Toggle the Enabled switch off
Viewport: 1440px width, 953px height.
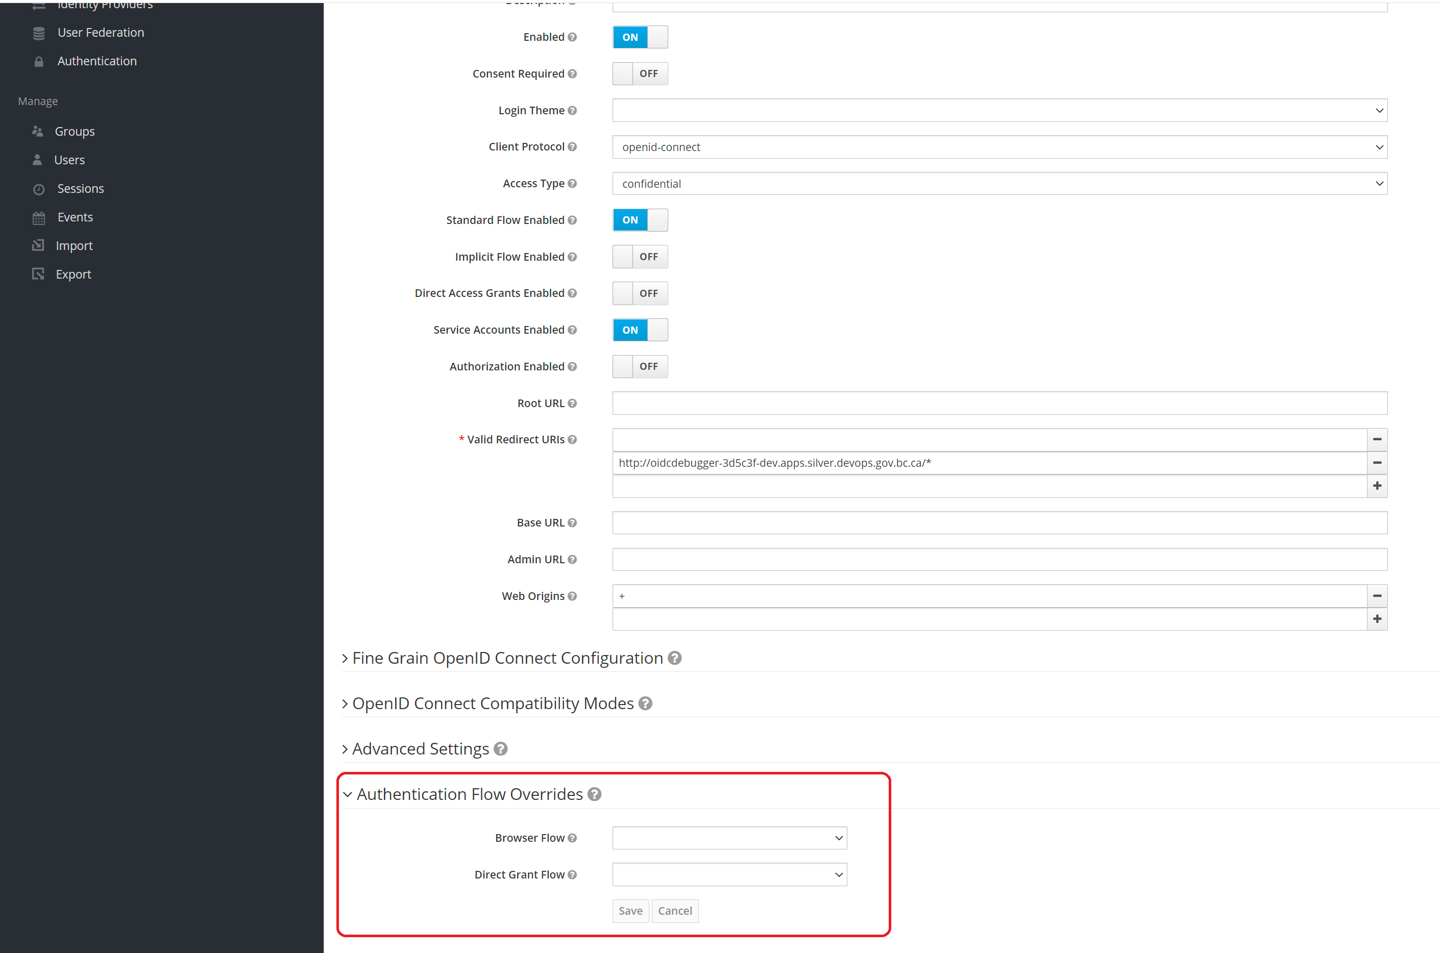640,37
